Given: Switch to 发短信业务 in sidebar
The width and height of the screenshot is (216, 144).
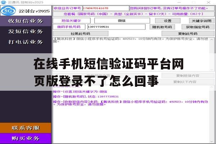Looking at the screenshot, I should pos(26,31).
